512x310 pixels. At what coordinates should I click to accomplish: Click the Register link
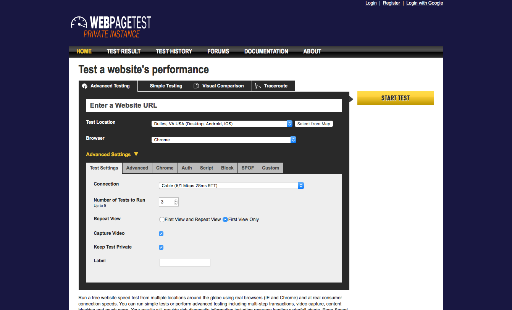[x=391, y=3]
